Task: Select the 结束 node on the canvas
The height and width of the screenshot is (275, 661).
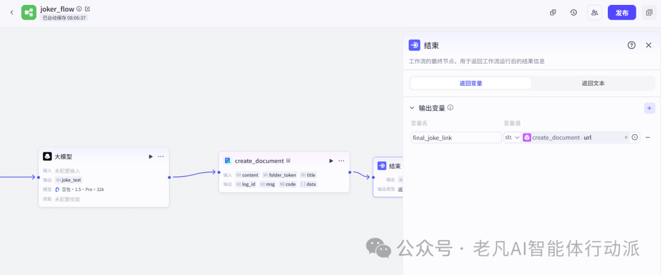Action: tap(388, 177)
